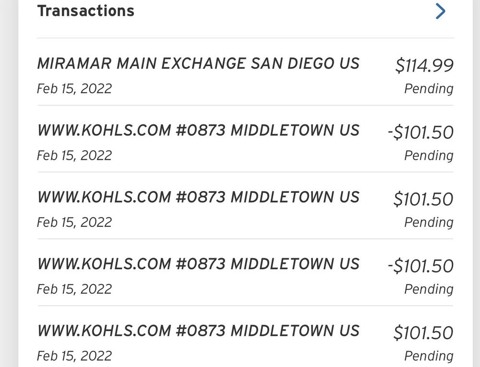Open the second Kohl's refund merchant name
The width and height of the screenshot is (480, 367).
pyautogui.click(x=198, y=264)
